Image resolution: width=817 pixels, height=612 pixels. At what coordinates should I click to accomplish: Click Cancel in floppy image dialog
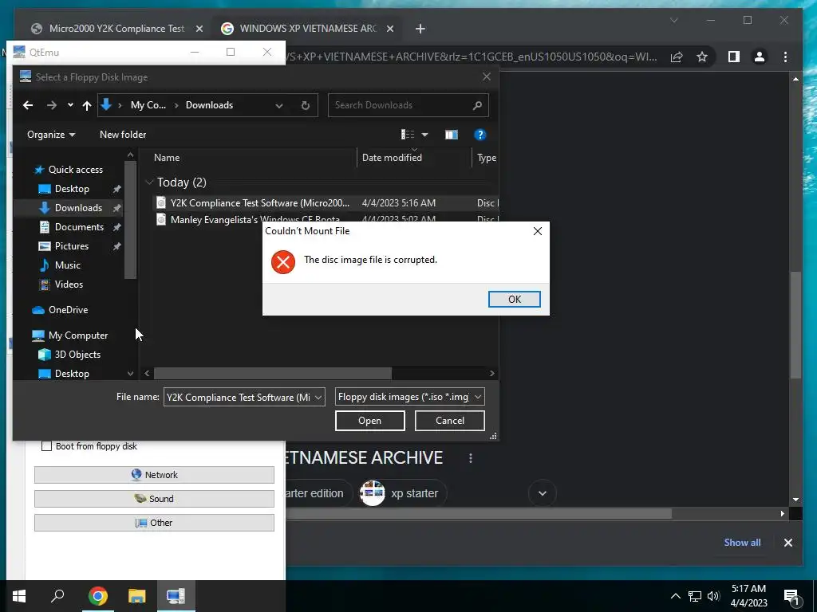click(x=450, y=421)
